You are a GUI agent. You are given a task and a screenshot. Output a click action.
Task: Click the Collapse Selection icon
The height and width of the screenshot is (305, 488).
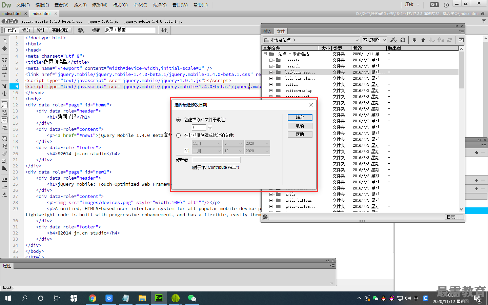[x=4, y=67]
